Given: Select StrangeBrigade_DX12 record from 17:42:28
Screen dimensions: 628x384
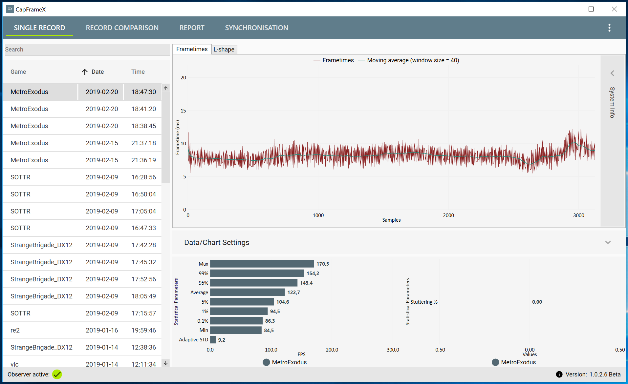Looking at the screenshot, I should [x=82, y=245].
